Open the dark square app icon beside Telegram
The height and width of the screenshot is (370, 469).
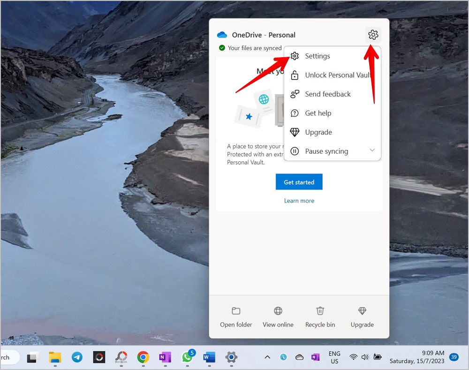(99, 357)
